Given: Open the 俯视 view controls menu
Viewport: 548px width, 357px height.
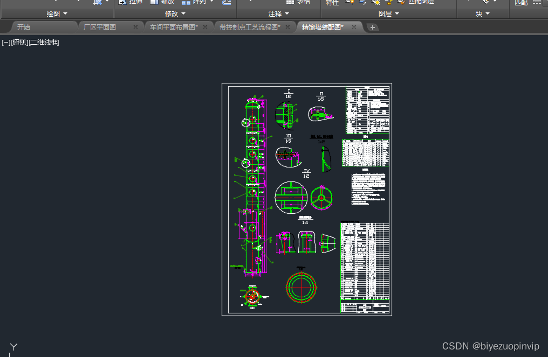Looking at the screenshot, I should point(19,42).
